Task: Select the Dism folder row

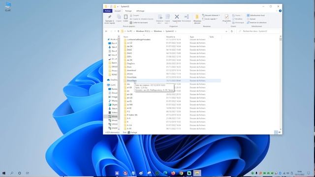Action: point(172,67)
